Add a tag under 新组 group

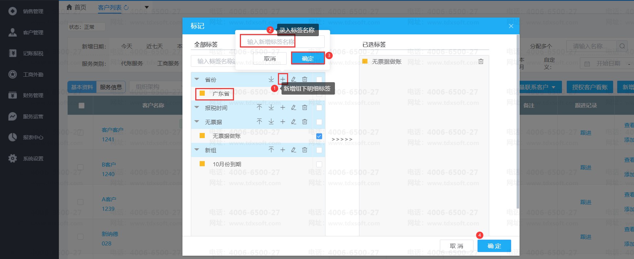(283, 150)
